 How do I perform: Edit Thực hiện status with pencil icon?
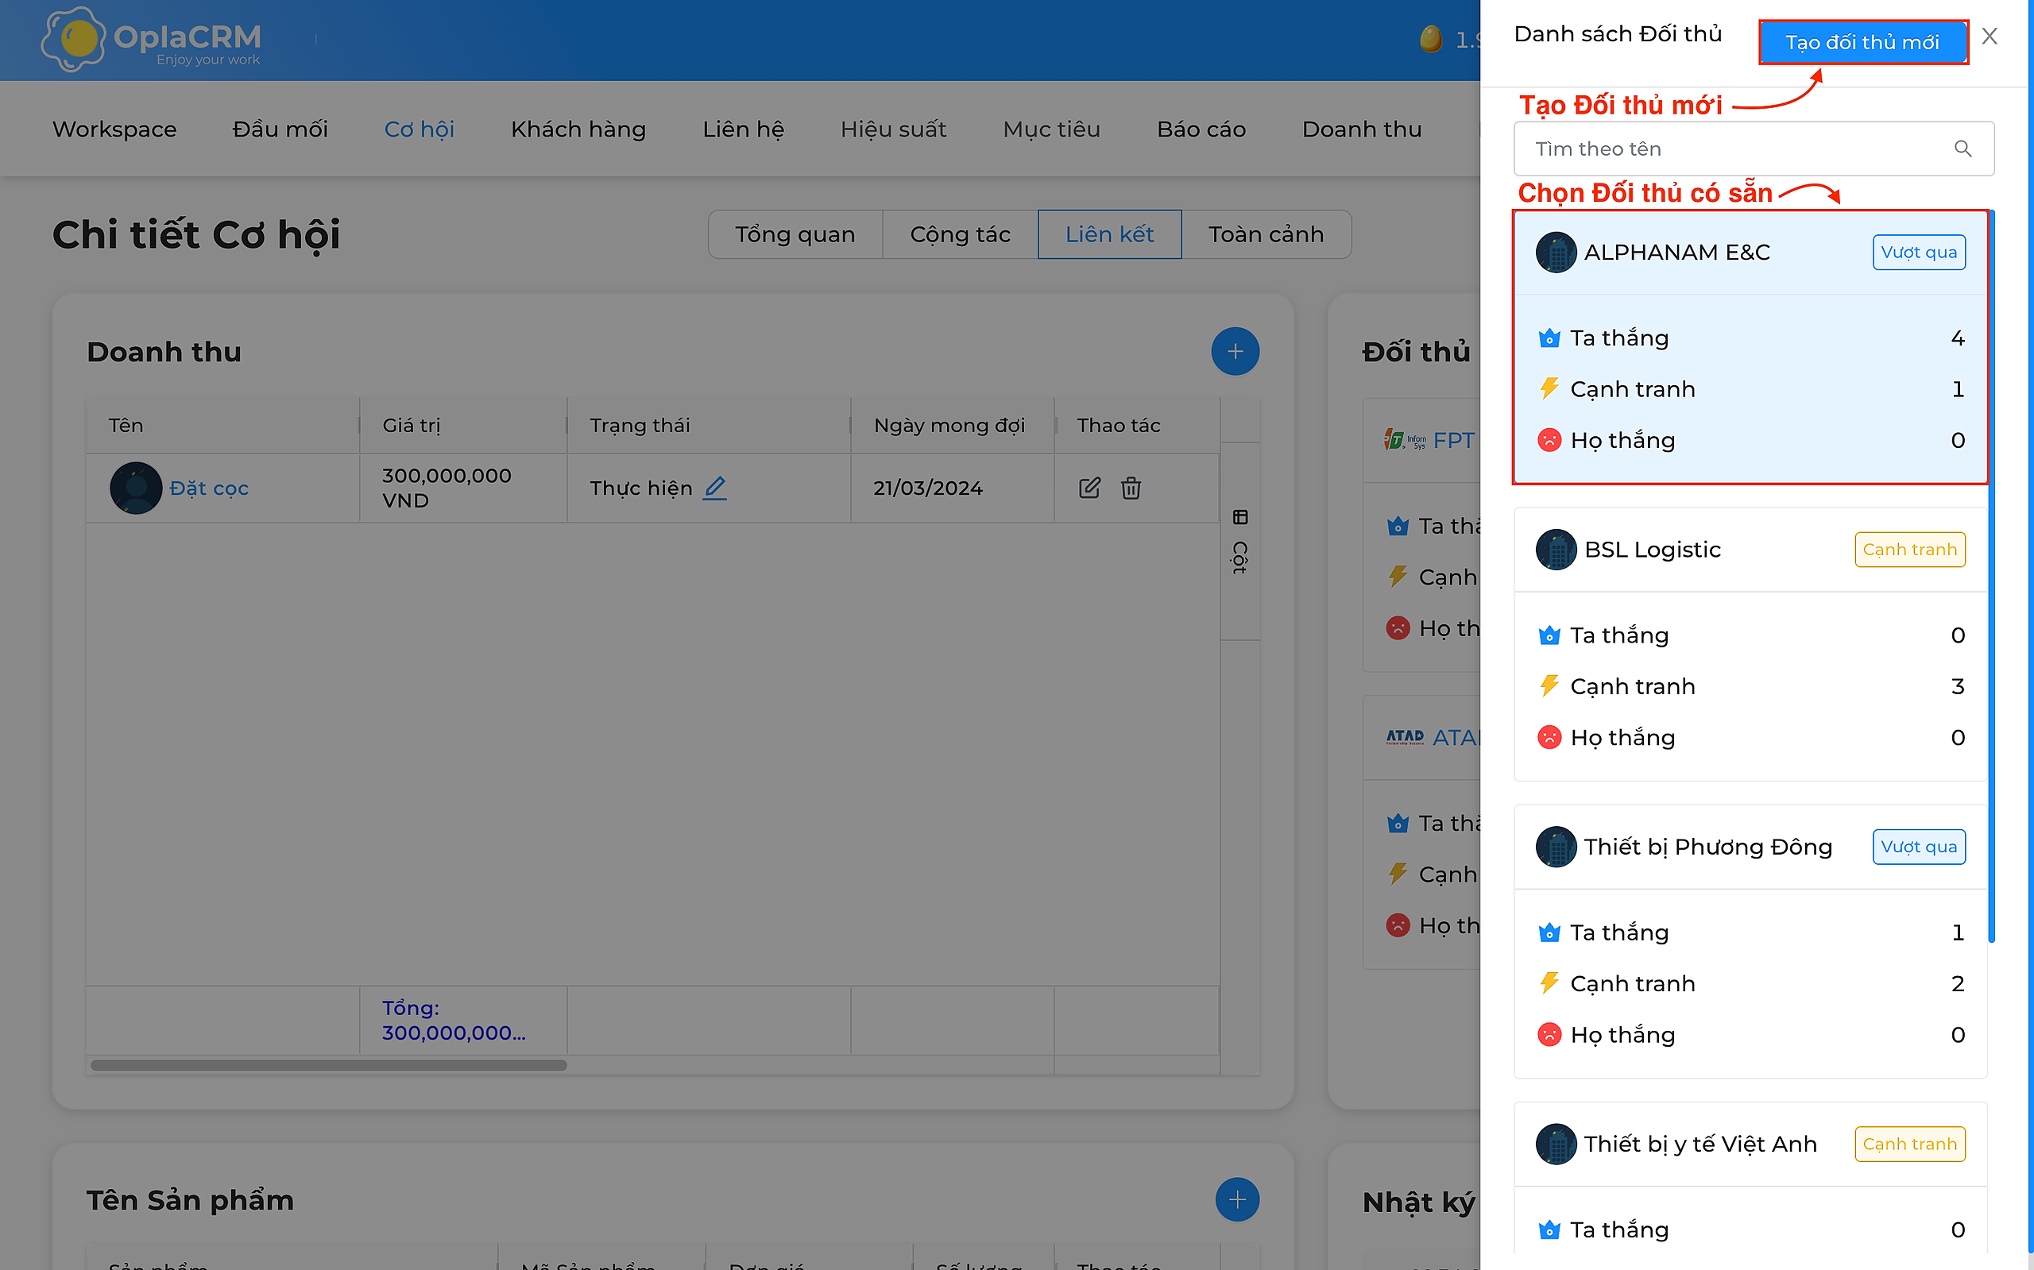click(714, 488)
